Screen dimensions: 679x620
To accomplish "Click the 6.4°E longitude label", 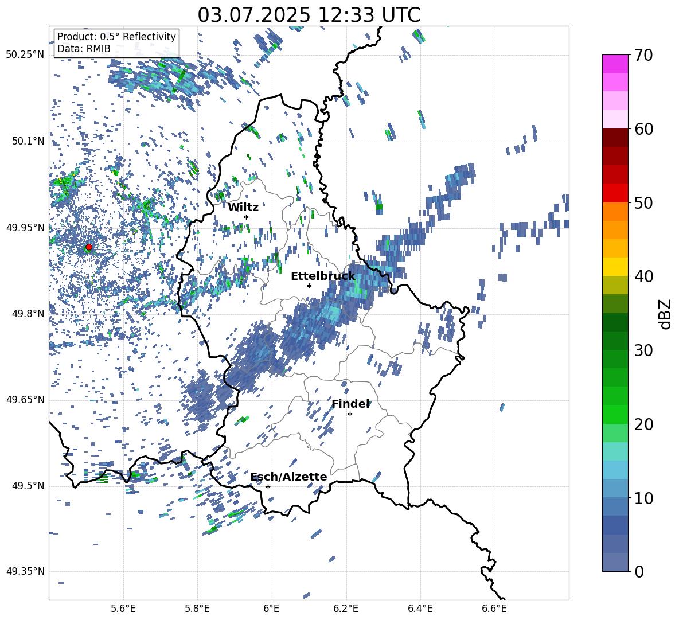I will click(x=420, y=609).
